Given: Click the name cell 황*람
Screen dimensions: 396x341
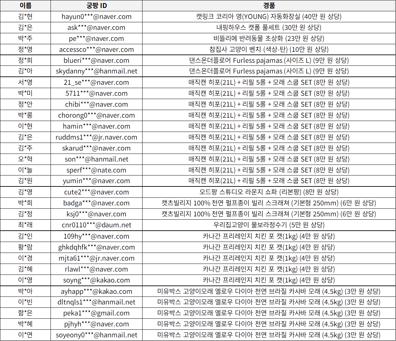Looking at the screenshot, I should click(x=25, y=247).
